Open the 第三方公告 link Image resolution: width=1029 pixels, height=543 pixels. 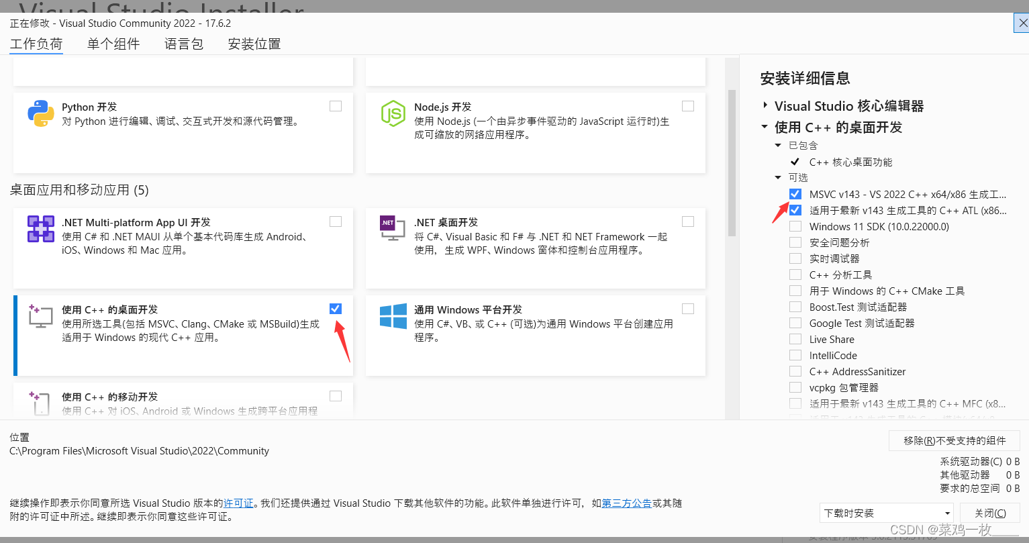tap(627, 503)
